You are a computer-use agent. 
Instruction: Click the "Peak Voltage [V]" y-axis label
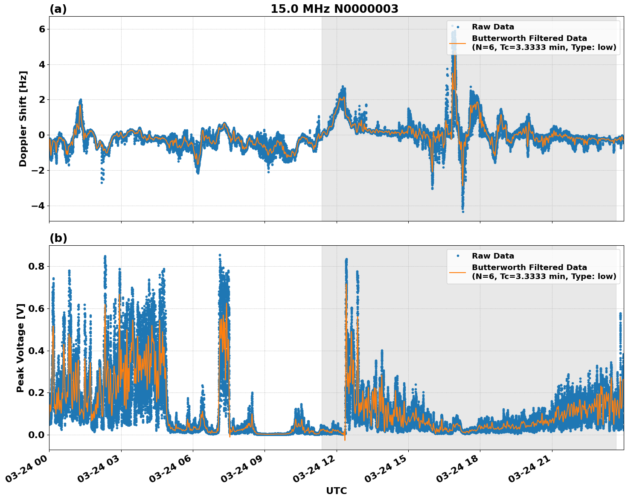(x=20, y=348)
